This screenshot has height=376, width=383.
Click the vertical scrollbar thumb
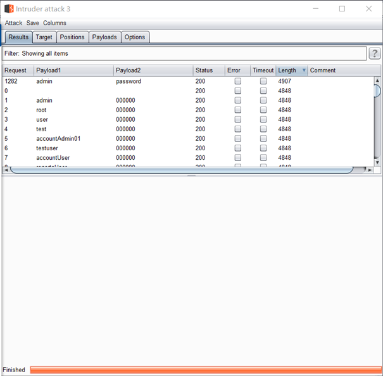pos(377,91)
